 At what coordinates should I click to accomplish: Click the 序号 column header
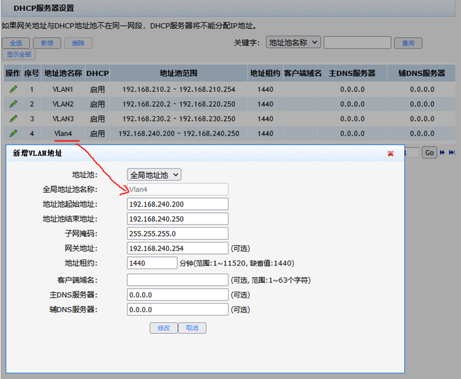32,73
